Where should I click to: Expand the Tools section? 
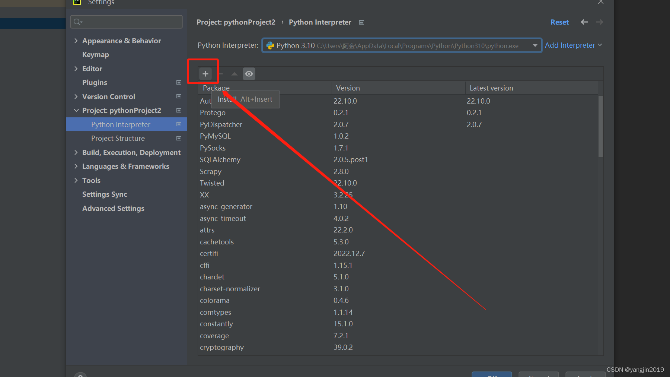click(x=76, y=180)
